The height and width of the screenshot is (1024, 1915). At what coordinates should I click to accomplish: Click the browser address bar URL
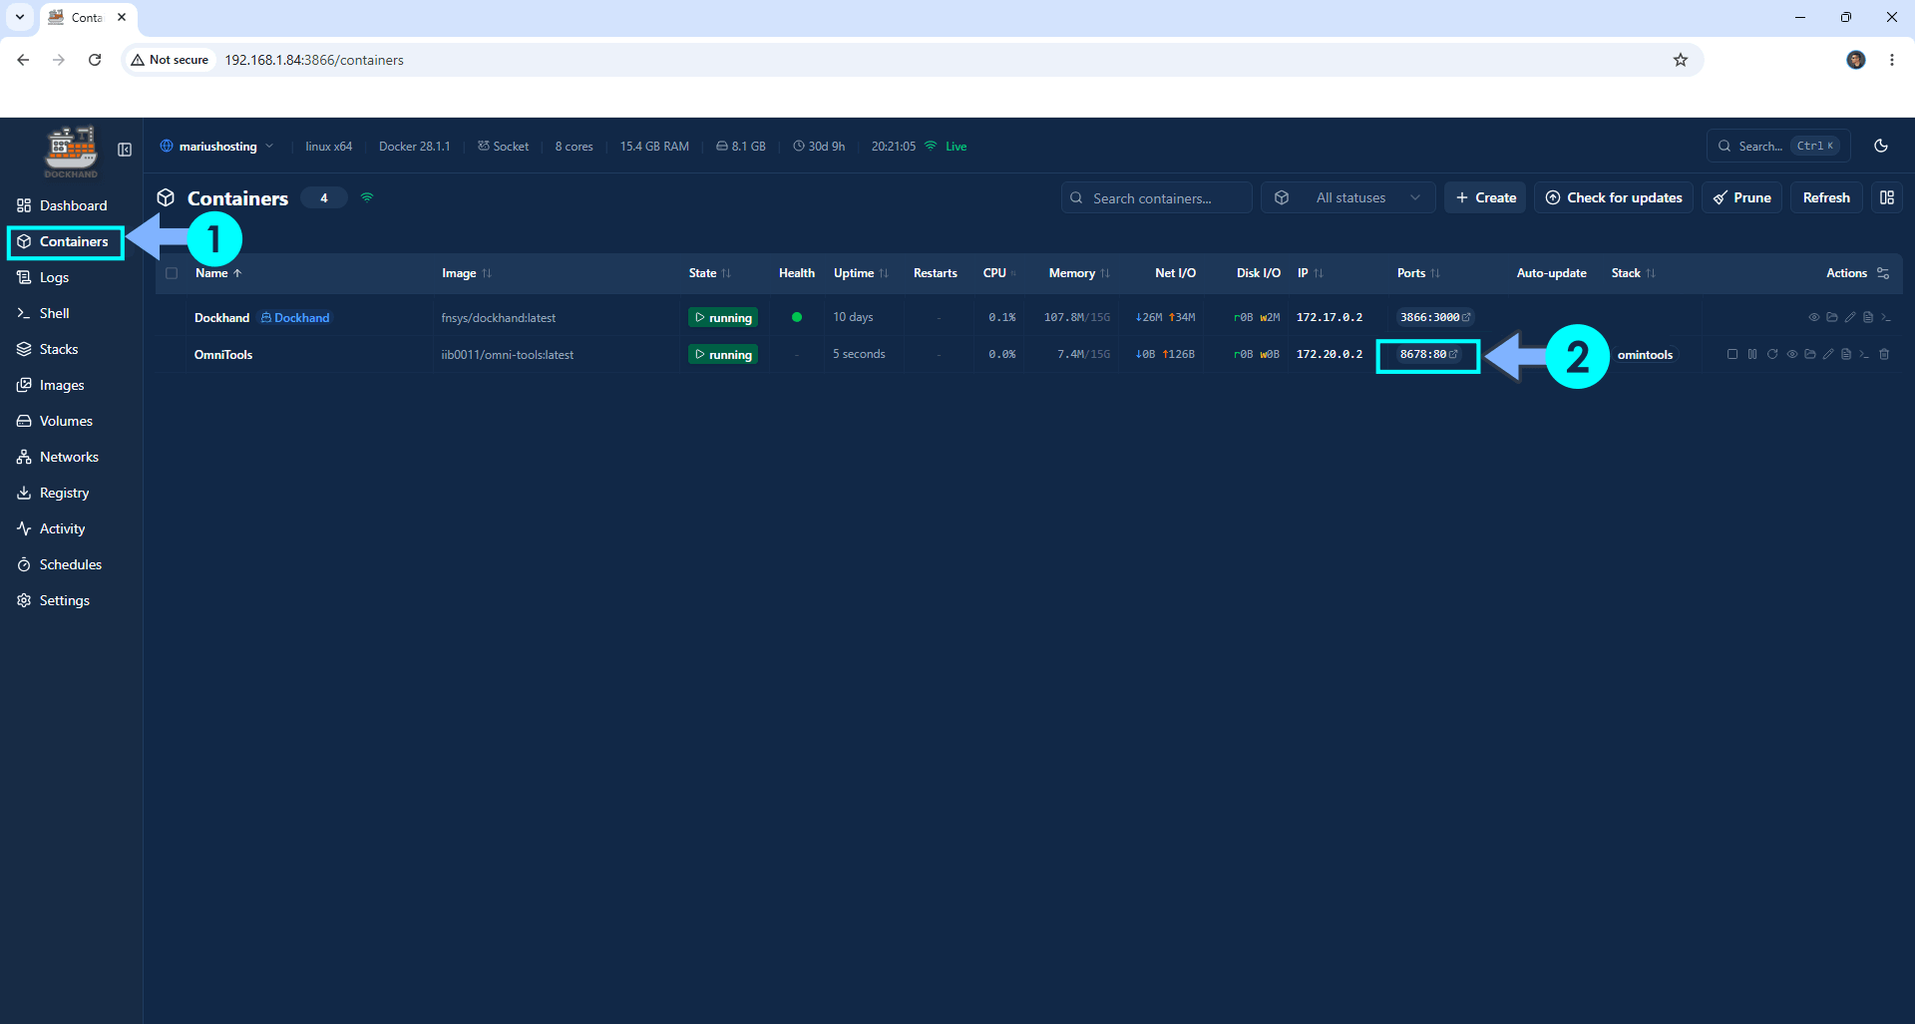(314, 60)
